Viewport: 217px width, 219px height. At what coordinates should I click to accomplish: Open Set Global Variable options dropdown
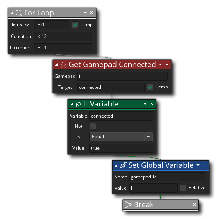tap(198, 165)
